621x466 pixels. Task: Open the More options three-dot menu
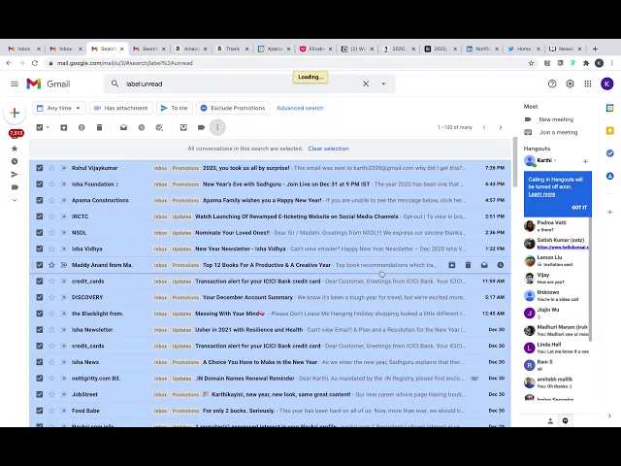tap(217, 127)
